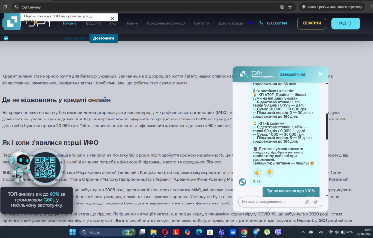Click the TOP1 chat avatar in chat header

243,74
